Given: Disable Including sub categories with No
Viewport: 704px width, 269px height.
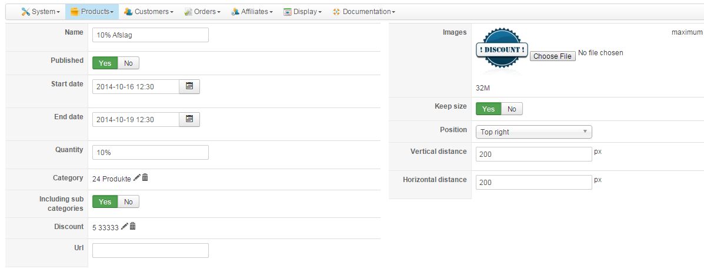Looking at the screenshot, I should point(128,202).
